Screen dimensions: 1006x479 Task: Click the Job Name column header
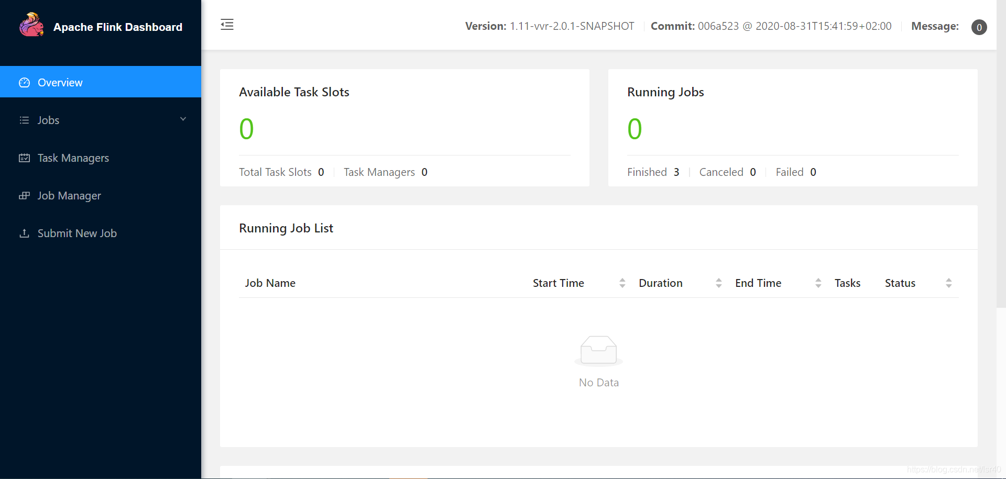click(270, 283)
